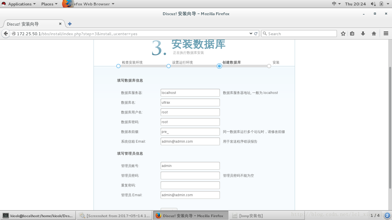
Task: Click the 设置运行环境 step circle
Action: click(x=168, y=66)
